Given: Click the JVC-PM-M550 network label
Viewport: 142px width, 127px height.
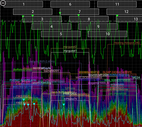Looking at the screenshot, I should coord(117,93).
